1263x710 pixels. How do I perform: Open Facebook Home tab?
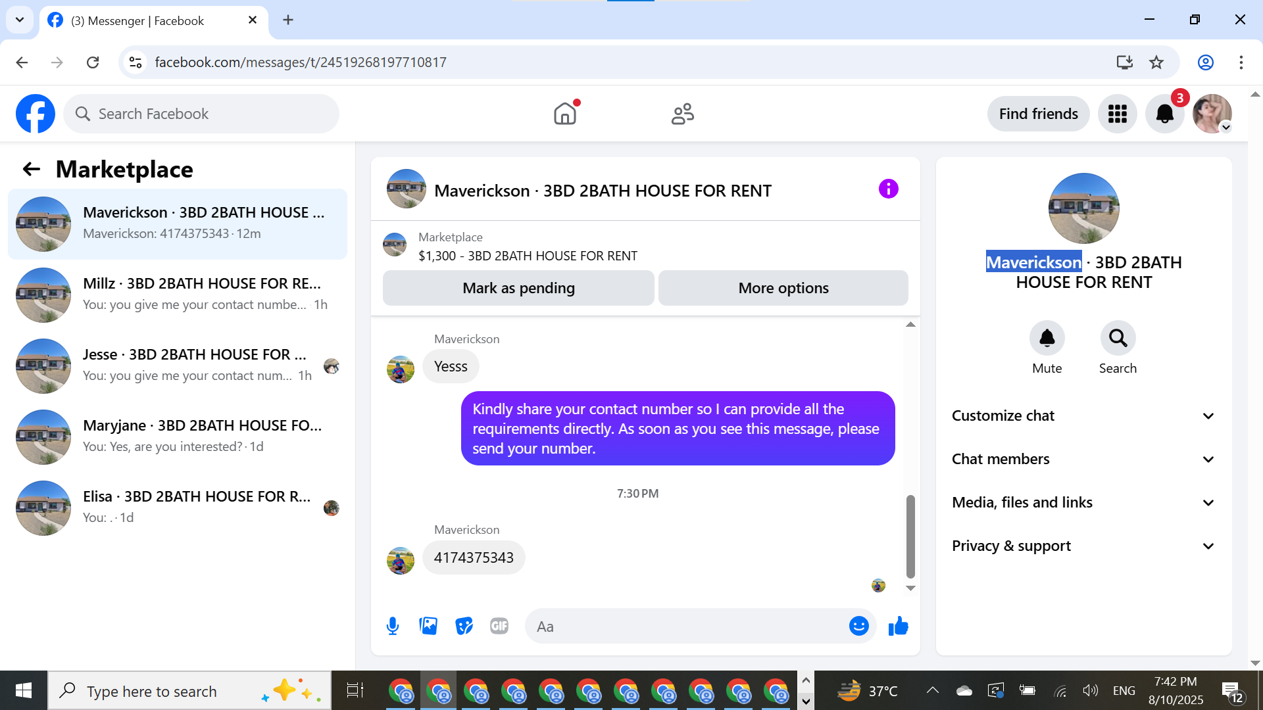[564, 114]
